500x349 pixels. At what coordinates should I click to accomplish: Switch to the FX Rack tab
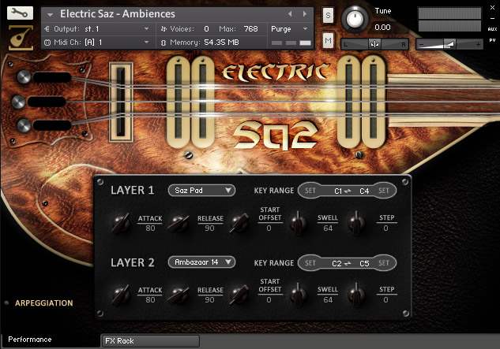click(150, 341)
